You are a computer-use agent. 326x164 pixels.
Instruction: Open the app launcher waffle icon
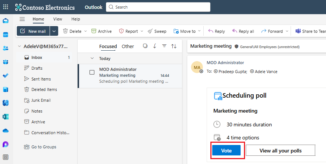click(x=6, y=7)
